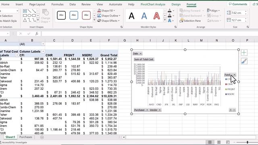258x145 pixels.
Task: Expand the Shape Styles gallery
Action: pos(94,20)
